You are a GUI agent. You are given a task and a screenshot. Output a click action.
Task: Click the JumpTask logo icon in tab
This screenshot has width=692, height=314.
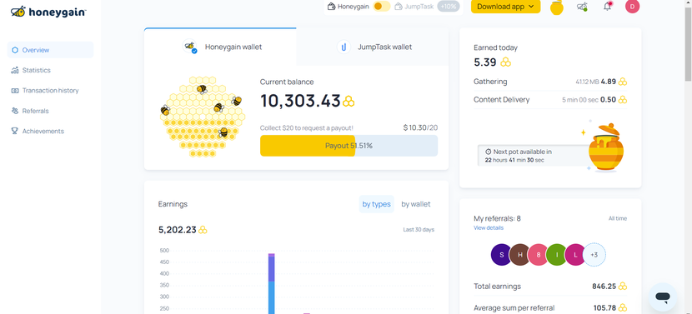click(343, 47)
